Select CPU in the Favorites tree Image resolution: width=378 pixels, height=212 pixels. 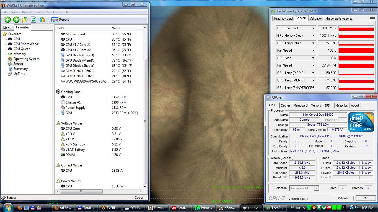[14, 39]
